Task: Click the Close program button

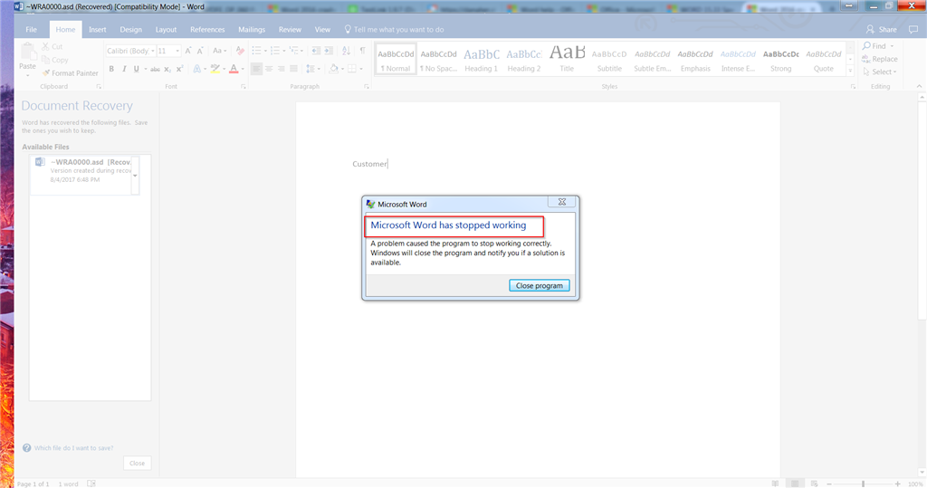Action: 540,285
